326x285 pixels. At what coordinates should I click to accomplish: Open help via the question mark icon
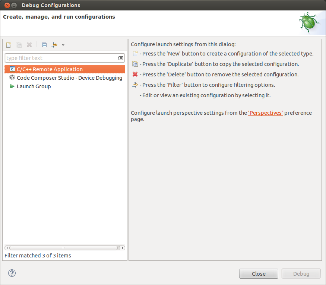[x=12, y=273]
